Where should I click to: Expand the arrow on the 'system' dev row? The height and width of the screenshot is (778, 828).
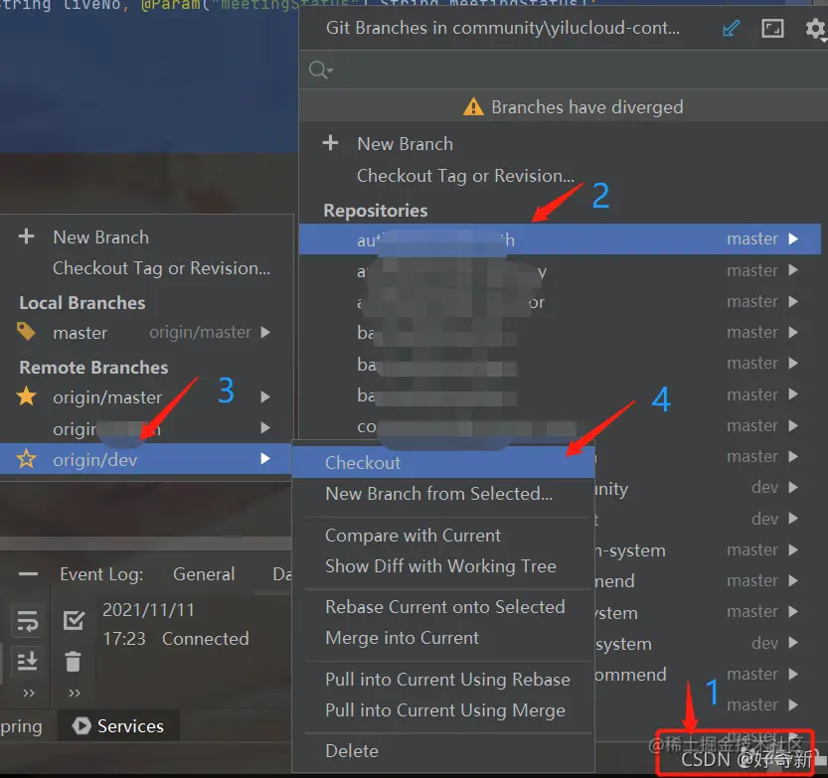792,643
